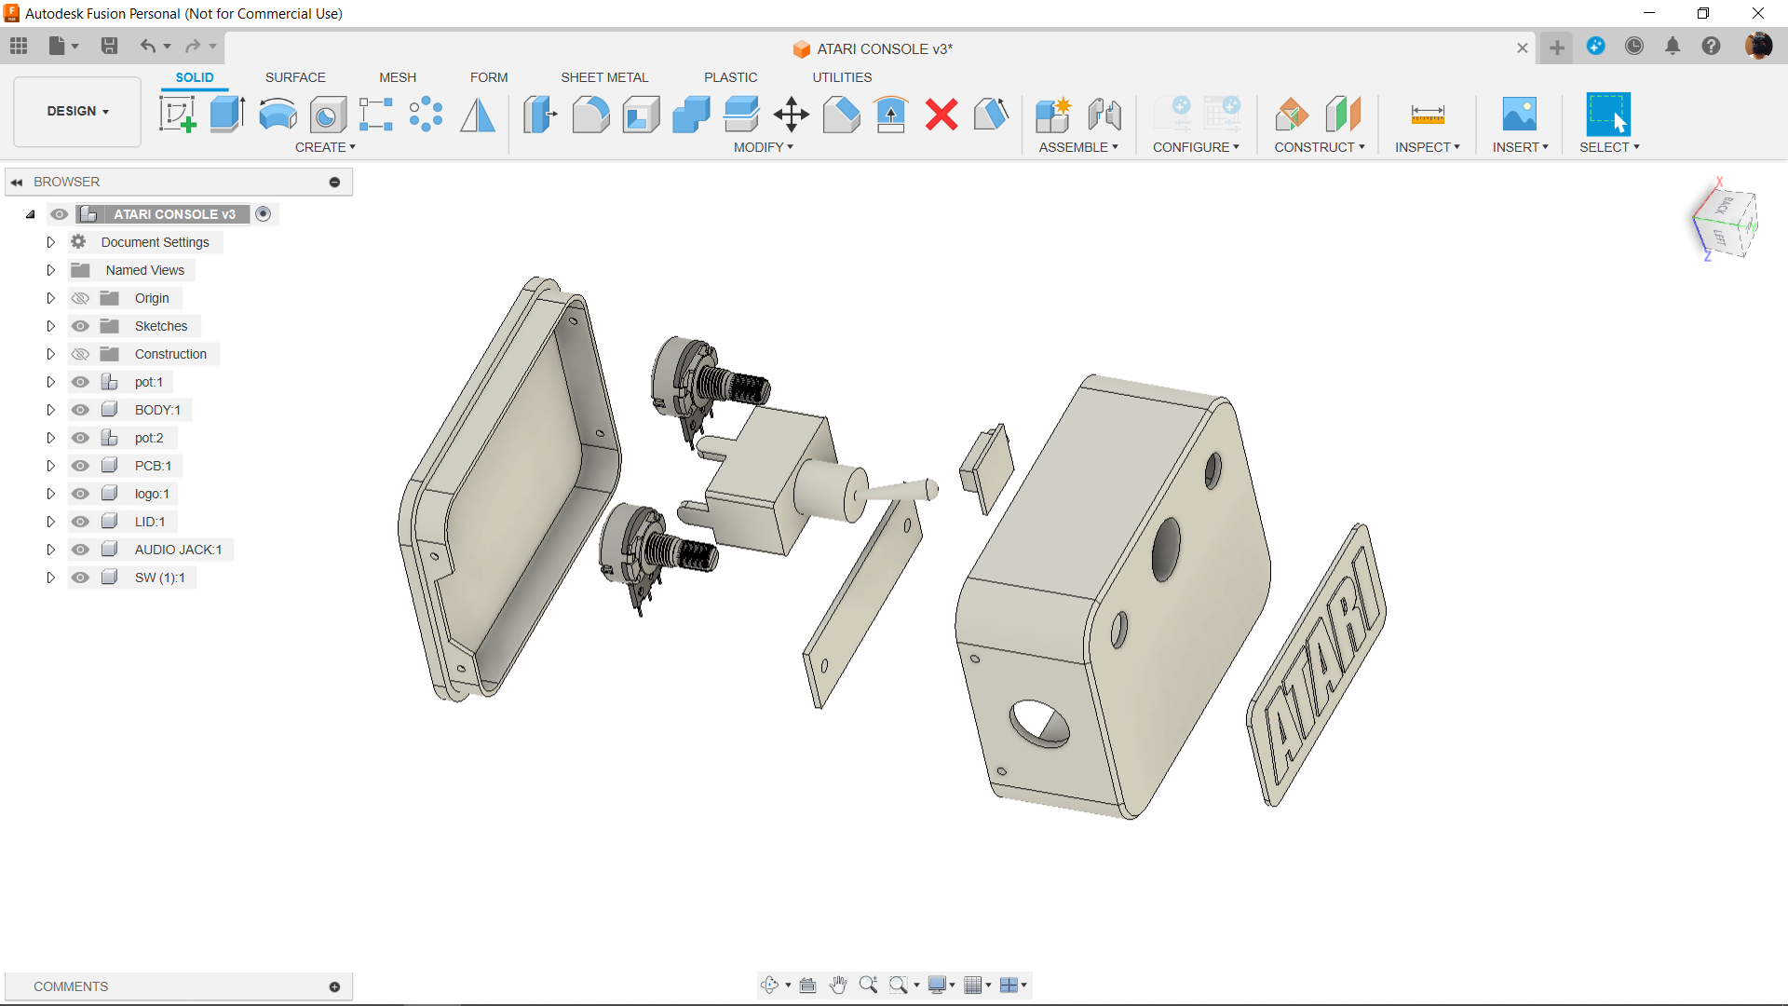
Task: Click the Create Sketch tool icon
Action: point(177,115)
